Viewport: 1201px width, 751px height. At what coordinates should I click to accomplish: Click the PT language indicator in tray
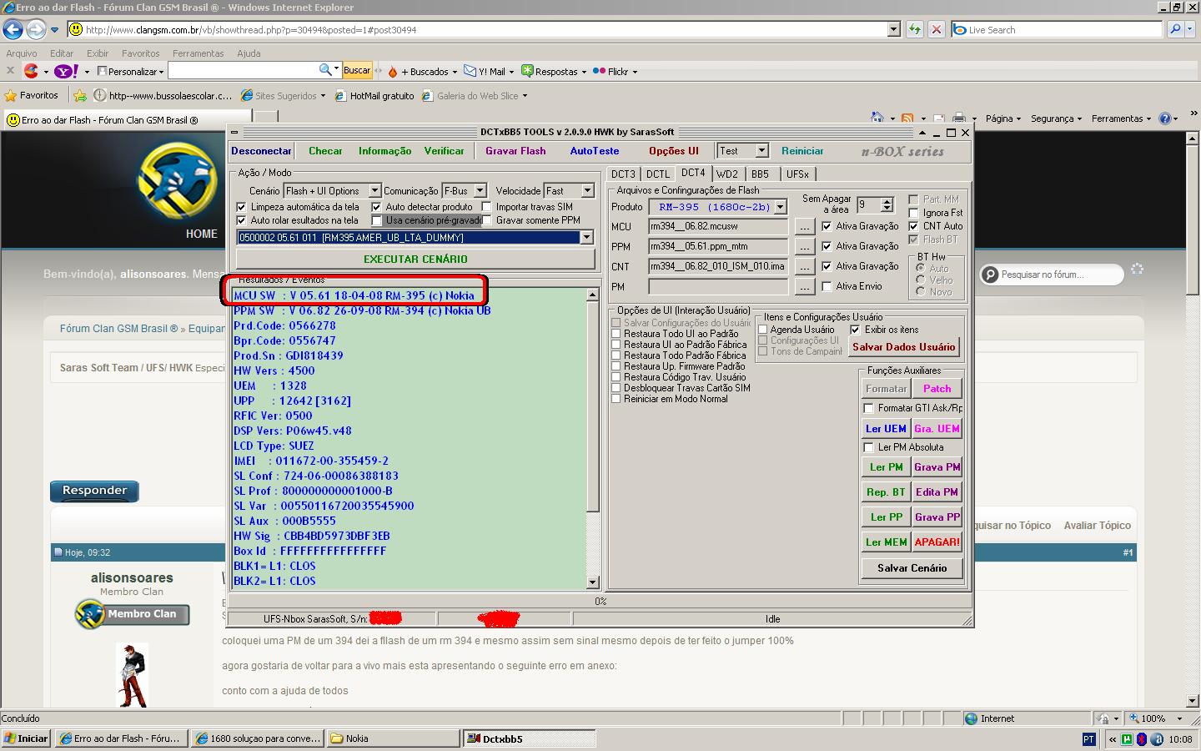[1088, 738]
